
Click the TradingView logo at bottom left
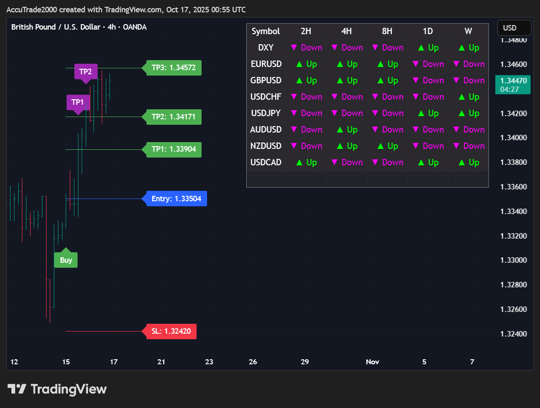click(57, 389)
